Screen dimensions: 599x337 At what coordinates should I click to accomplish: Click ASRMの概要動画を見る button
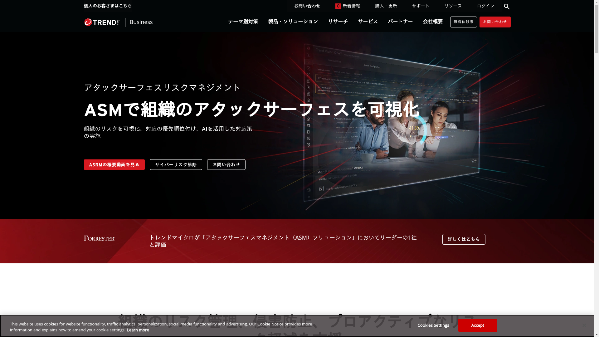[114, 165]
